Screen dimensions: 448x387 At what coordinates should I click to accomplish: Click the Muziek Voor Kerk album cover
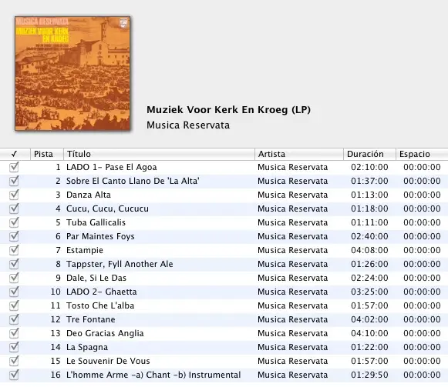pos(72,73)
